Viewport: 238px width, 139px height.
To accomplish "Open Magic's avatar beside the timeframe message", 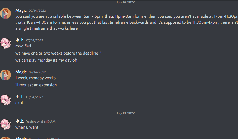I will (5, 13).
